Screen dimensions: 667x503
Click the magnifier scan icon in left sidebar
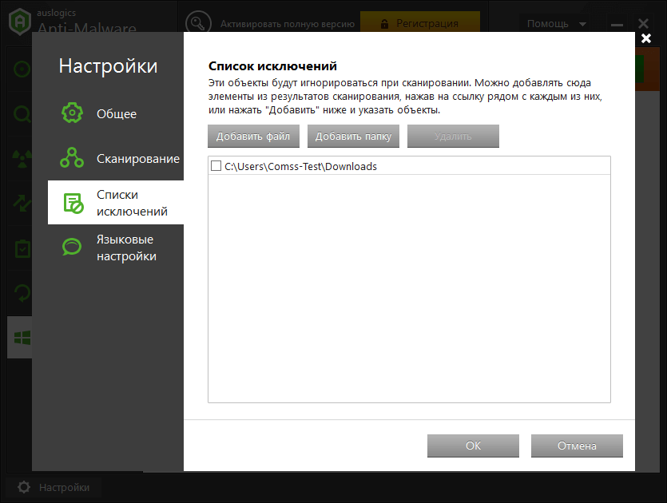[x=22, y=114]
